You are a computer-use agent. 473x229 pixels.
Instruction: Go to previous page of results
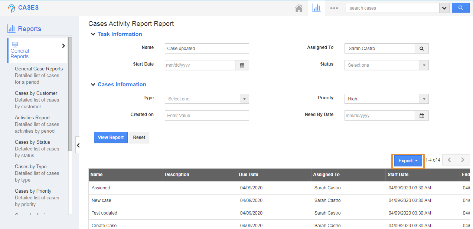pyautogui.click(x=449, y=160)
